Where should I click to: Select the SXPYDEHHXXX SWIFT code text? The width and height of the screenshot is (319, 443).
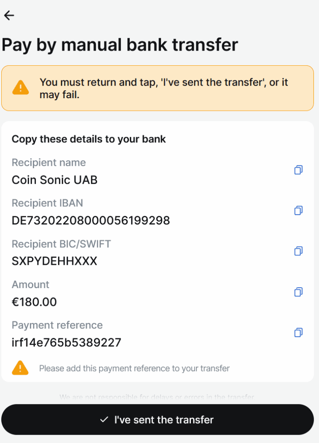(54, 261)
